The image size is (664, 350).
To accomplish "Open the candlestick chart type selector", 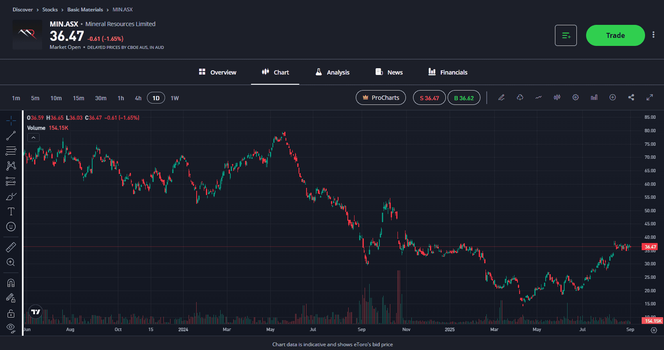I will pyautogui.click(x=557, y=97).
